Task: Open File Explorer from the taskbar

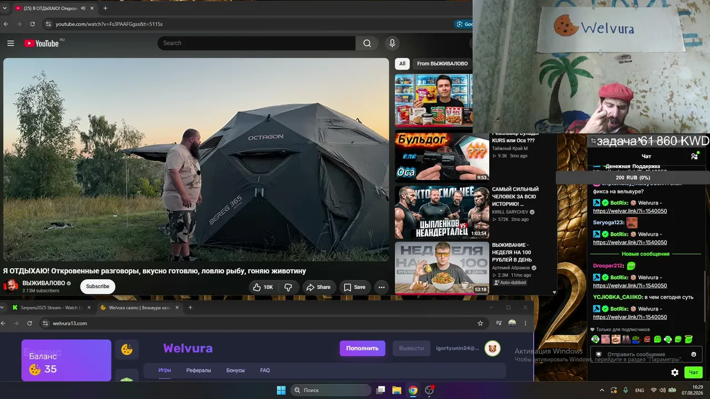Action: (397, 390)
